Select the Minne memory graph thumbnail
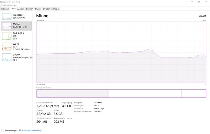This screenshot has height=134, width=210. [7, 26]
